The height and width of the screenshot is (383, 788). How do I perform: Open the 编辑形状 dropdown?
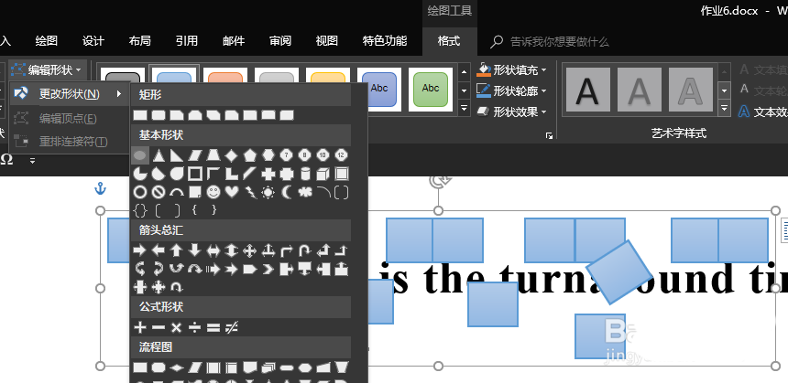click(x=49, y=69)
